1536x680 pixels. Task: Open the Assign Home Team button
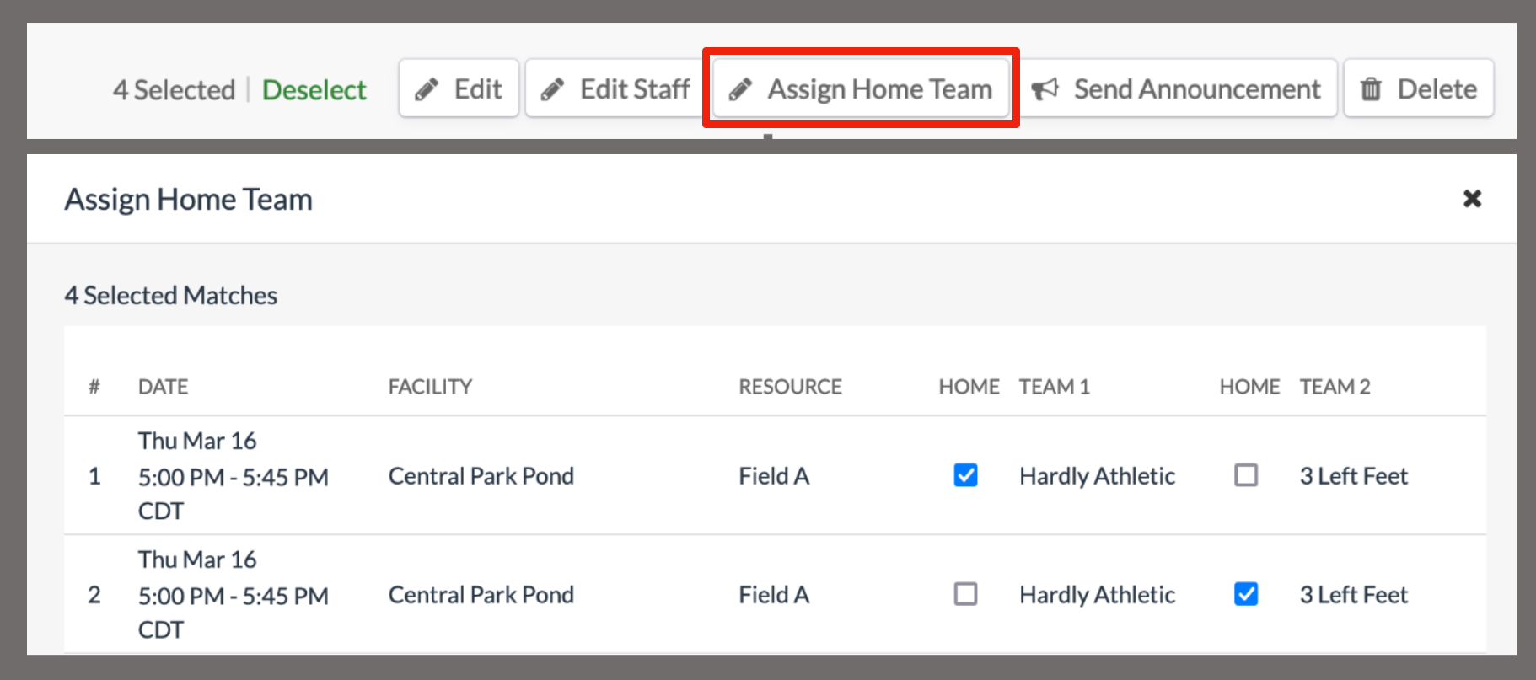[x=861, y=88]
